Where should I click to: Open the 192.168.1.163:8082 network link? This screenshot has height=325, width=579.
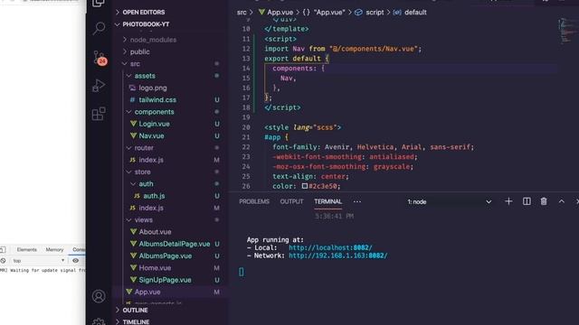[x=337, y=255]
